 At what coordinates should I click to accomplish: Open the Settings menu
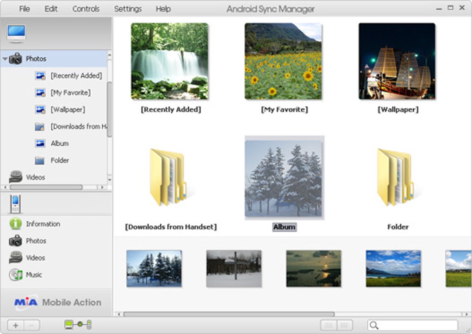coord(128,9)
